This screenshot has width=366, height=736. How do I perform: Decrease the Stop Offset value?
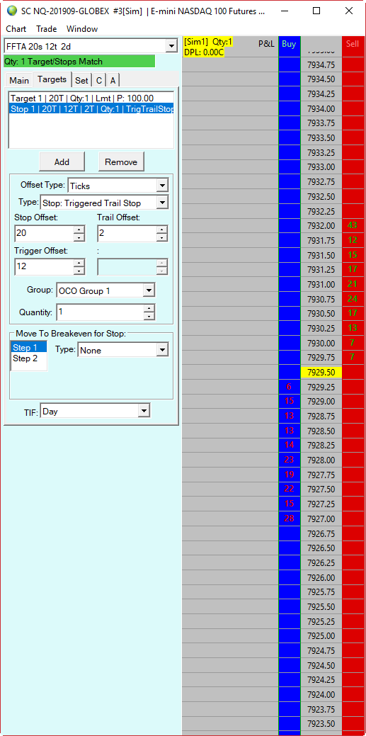79,237
